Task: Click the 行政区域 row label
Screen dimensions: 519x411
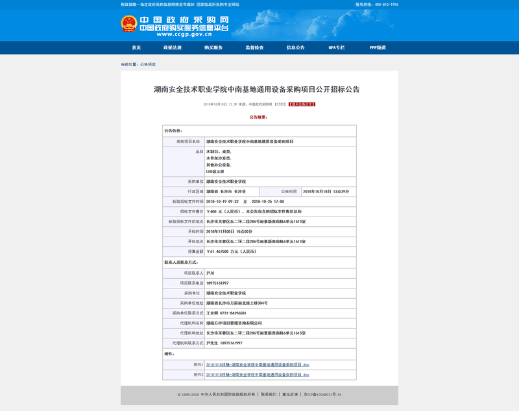Action: [x=196, y=191]
